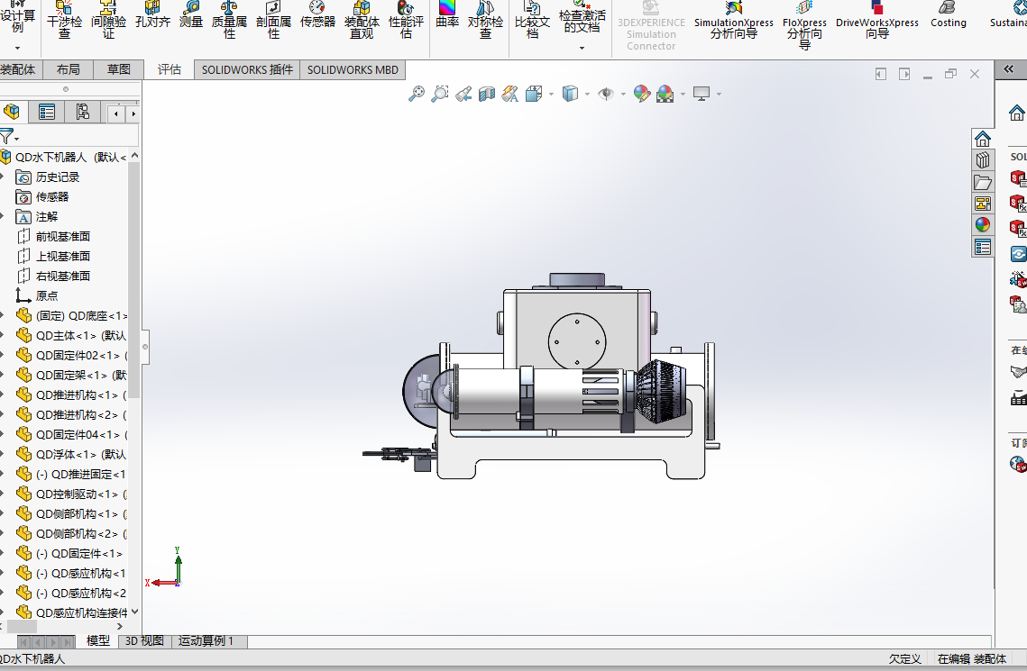Open the 3D 视图 bottom tab
The width and height of the screenshot is (1027, 671).
[x=144, y=641]
